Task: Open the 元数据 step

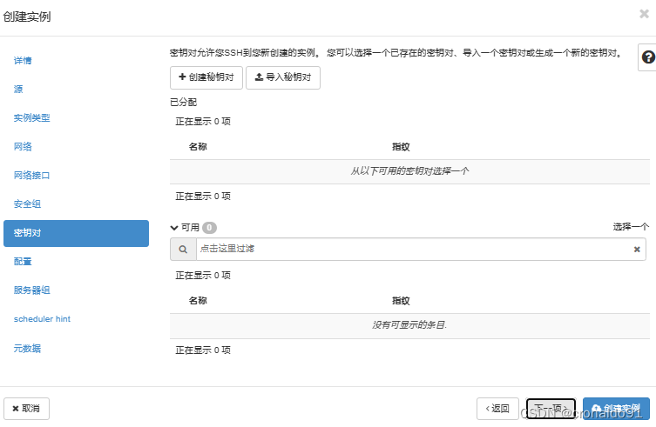Action: 27,348
